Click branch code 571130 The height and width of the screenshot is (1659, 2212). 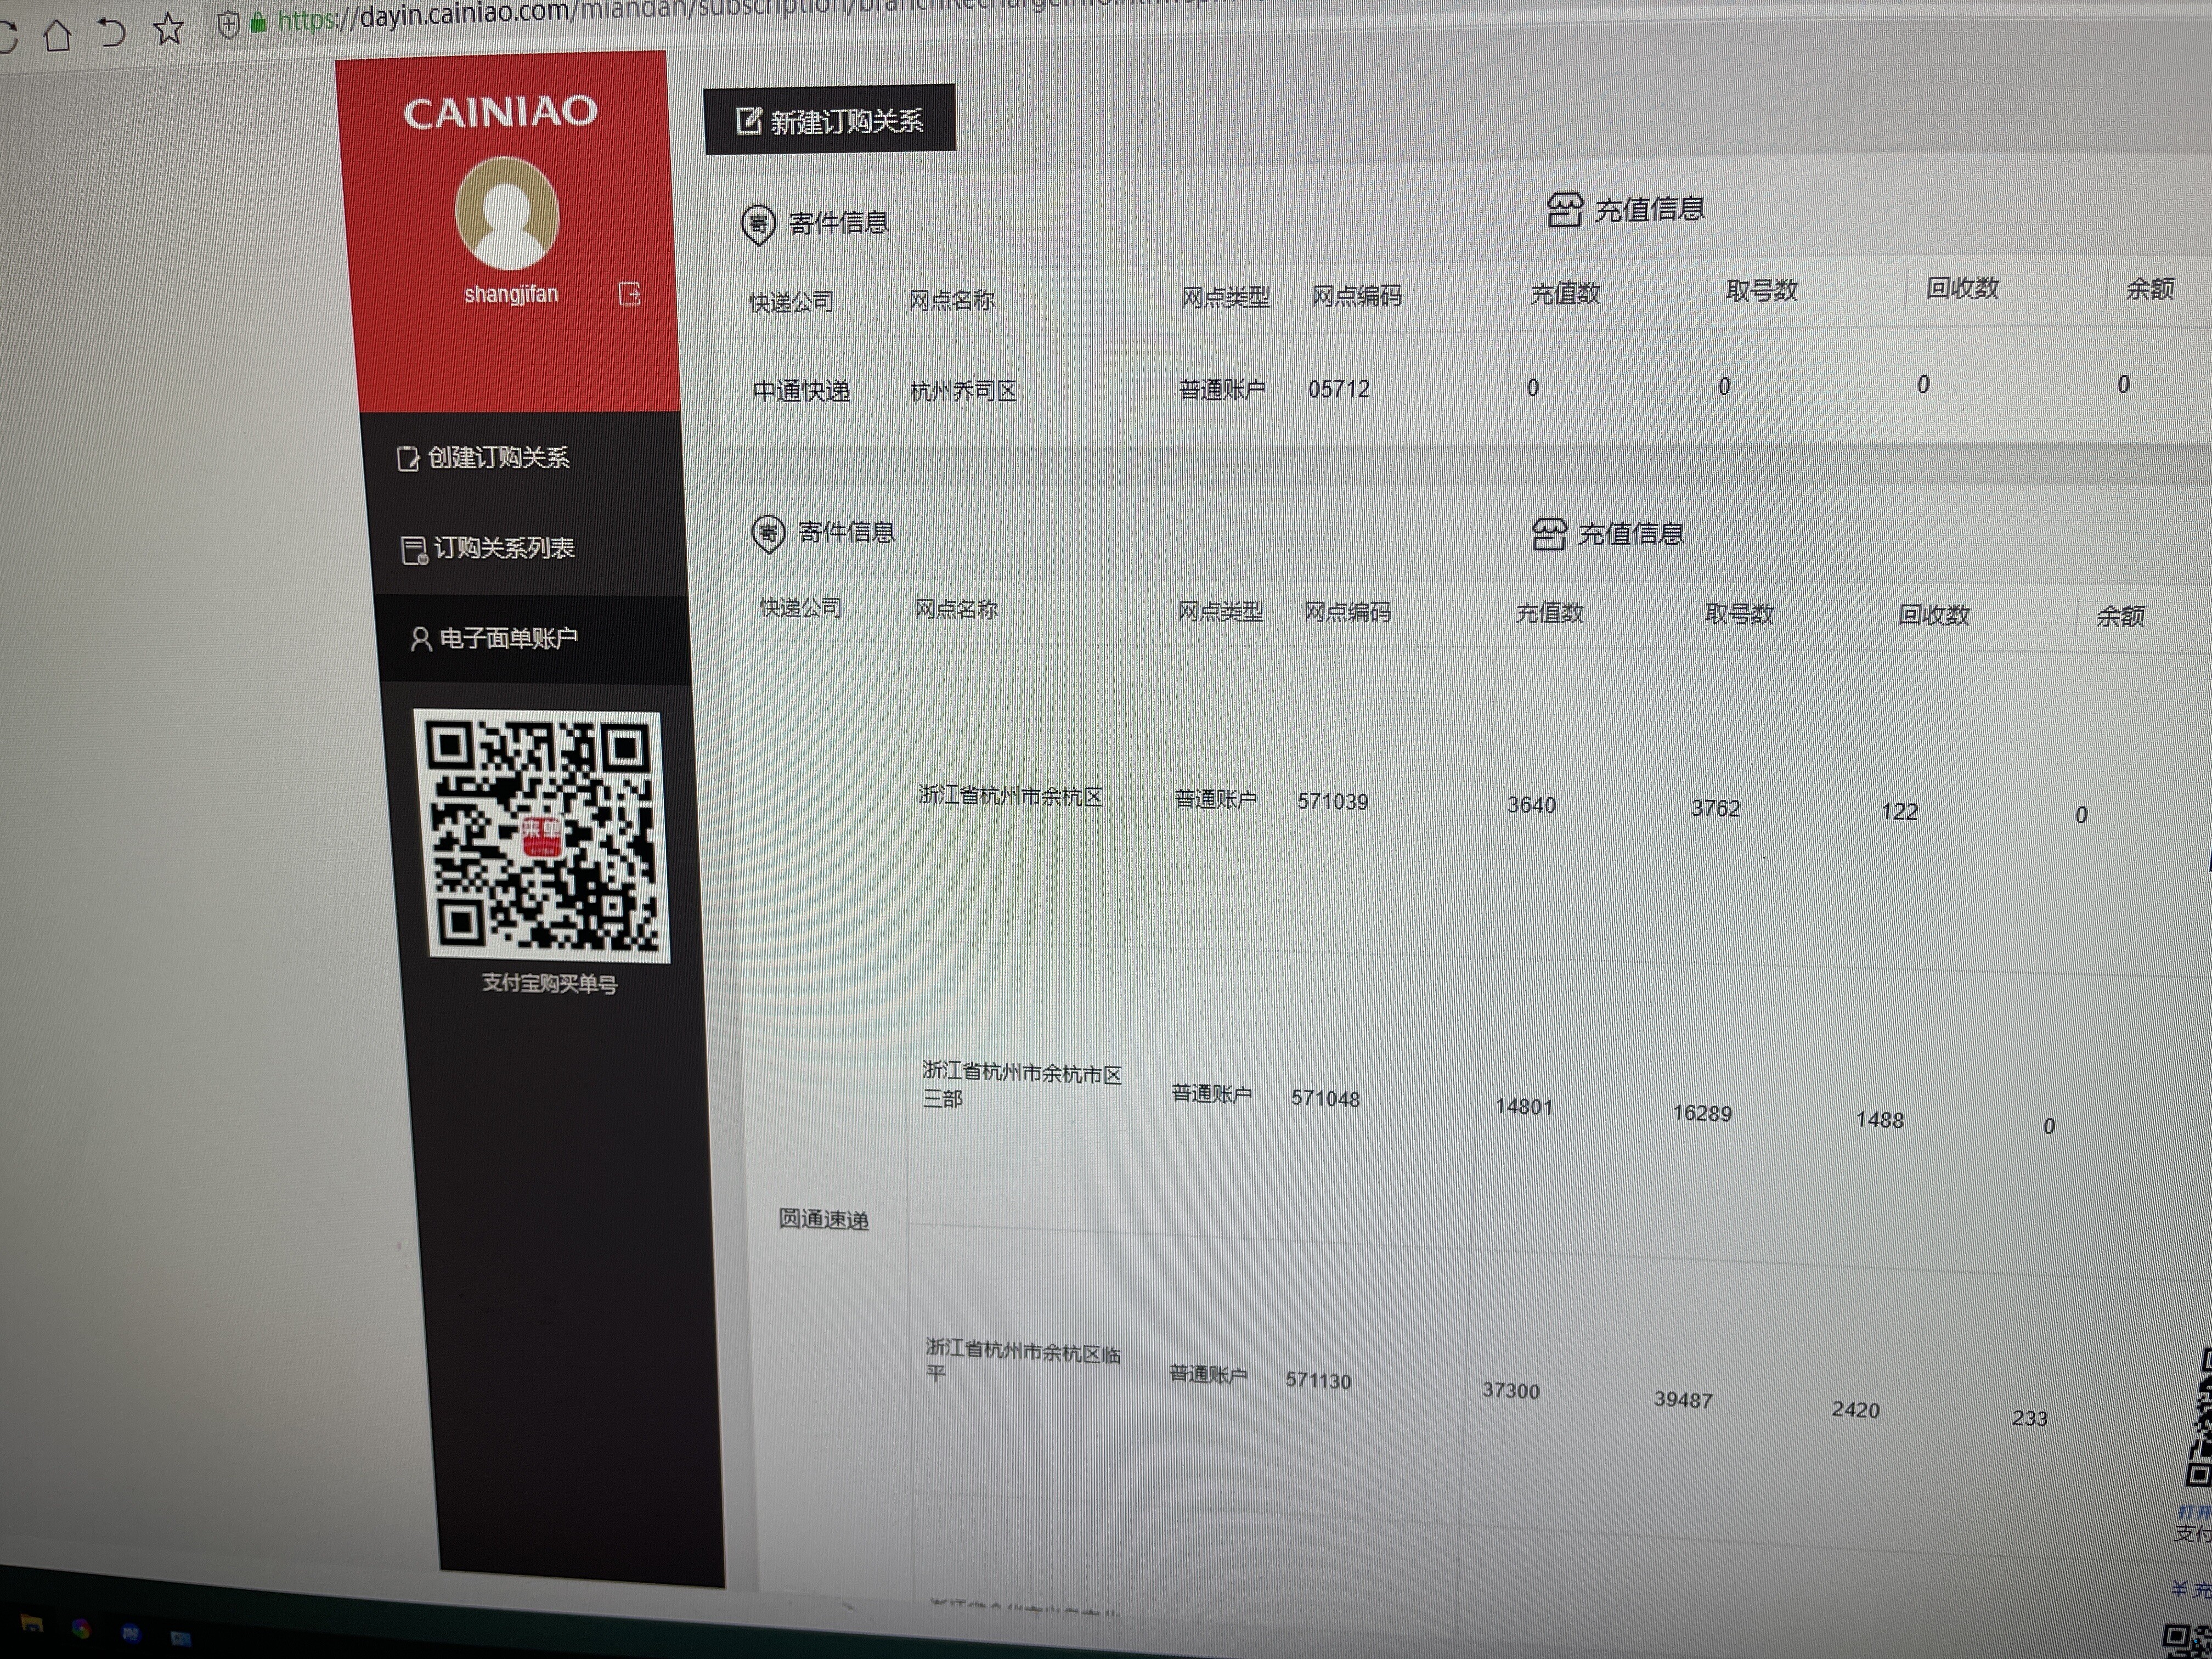[1318, 1380]
